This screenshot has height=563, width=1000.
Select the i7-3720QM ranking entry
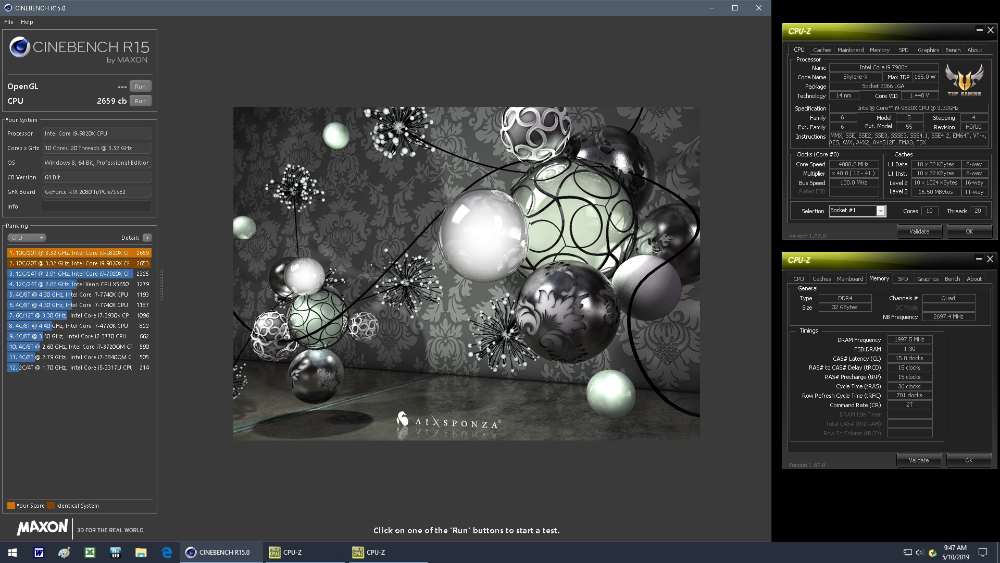pyautogui.click(x=79, y=347)
